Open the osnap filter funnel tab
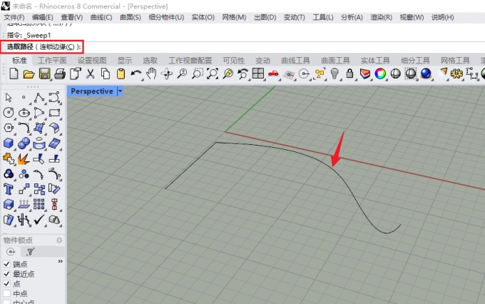 (30, 252)
